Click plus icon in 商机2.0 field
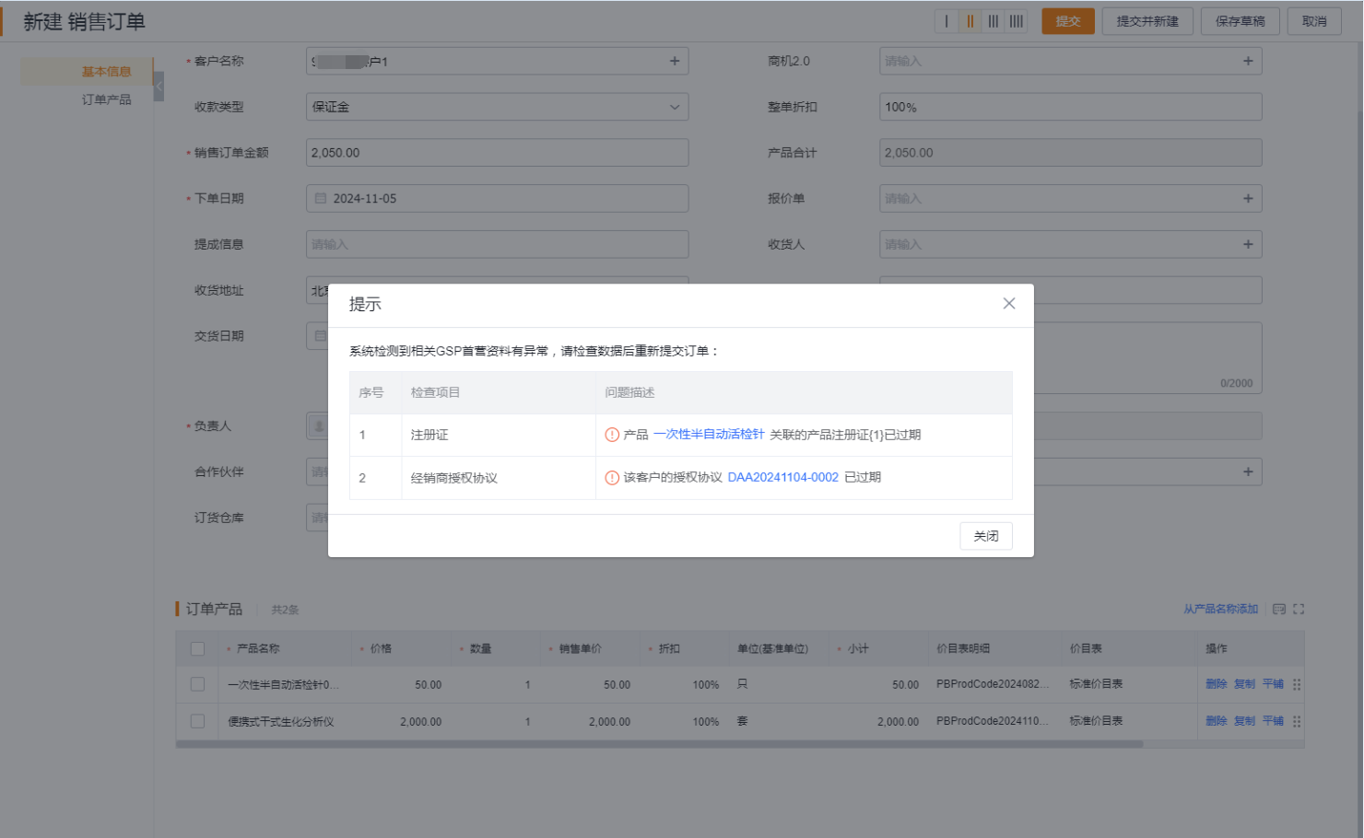This screenshot has height=838, width=1364. tap(1248, 61)
